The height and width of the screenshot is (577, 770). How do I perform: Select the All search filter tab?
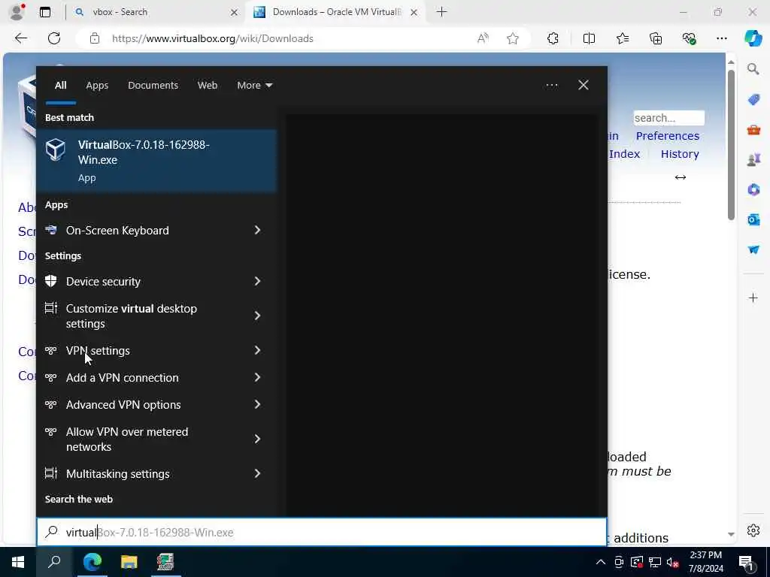pyautogui.click(x=60, y=86)
